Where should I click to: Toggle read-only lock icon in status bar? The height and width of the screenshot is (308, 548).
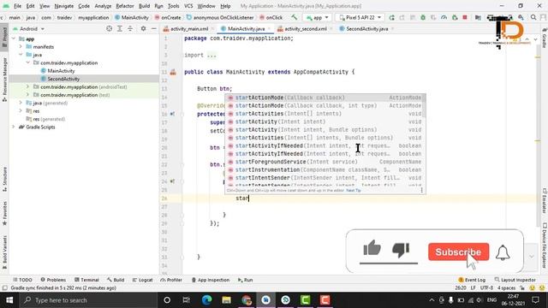[x=522, y=288]
